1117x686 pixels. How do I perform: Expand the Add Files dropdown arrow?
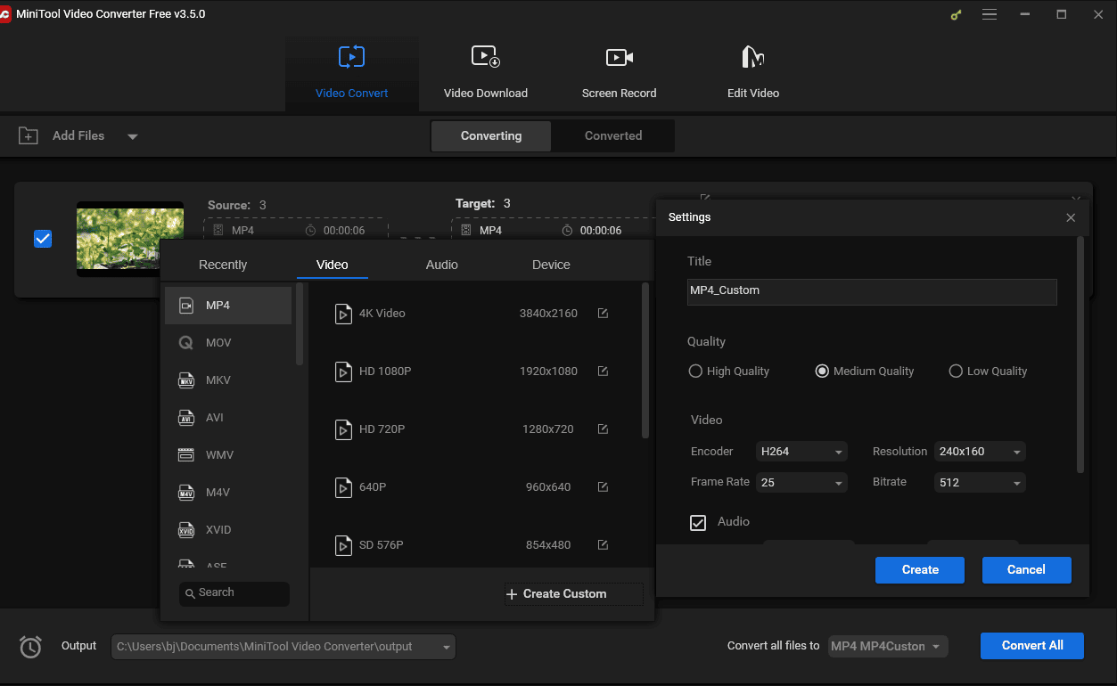tap(132, 136)
